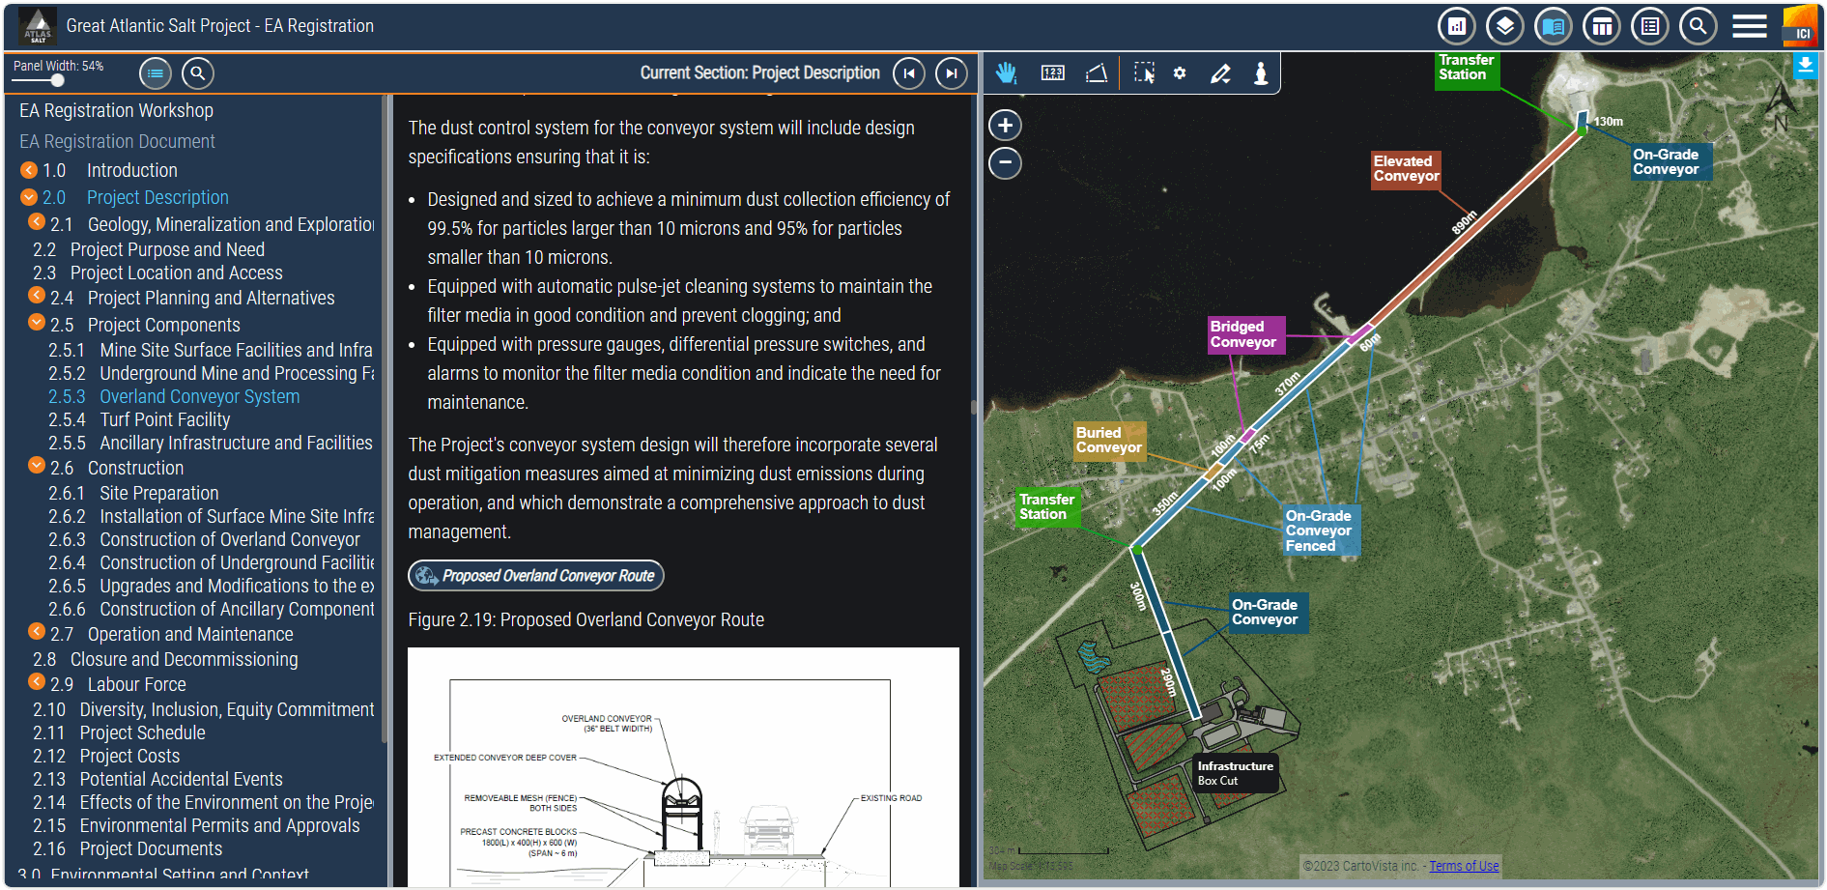Open the map layers panel icon
Screen dimensions: 1827x890
click(1504, 26)
